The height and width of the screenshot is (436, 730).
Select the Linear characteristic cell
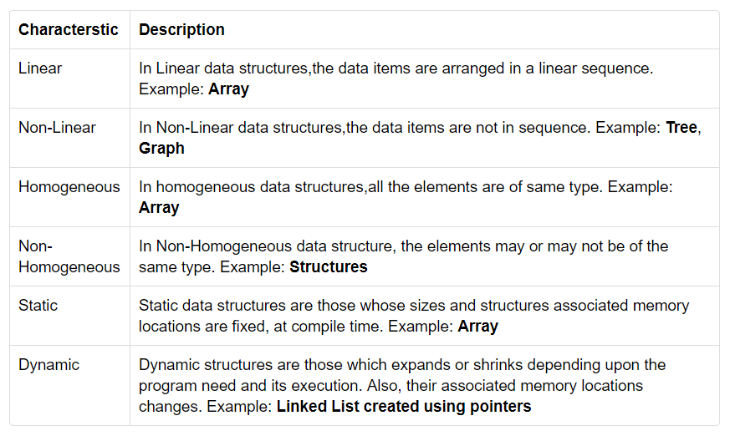(x=40, y=68)
